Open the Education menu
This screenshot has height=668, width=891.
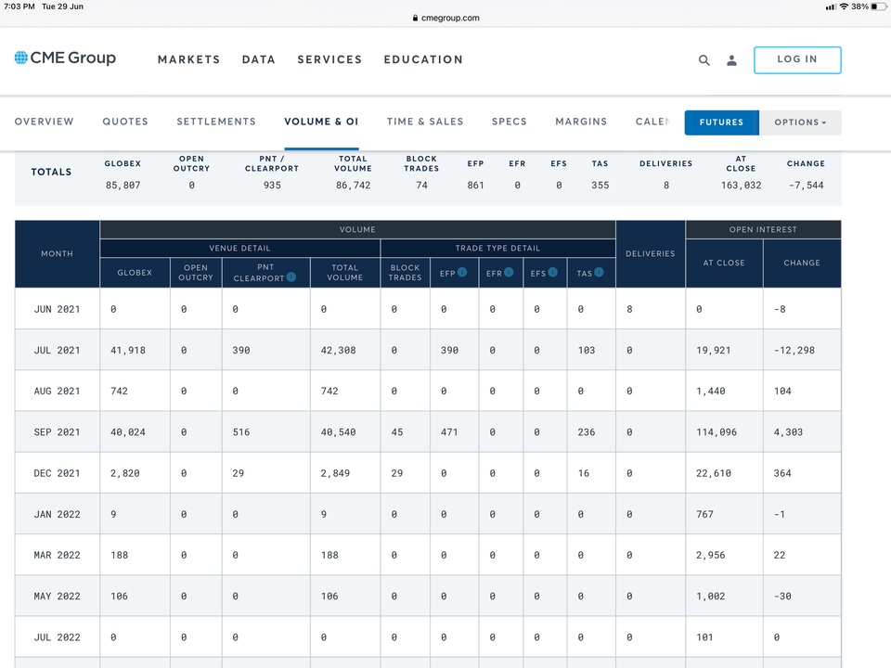[423, 59]
